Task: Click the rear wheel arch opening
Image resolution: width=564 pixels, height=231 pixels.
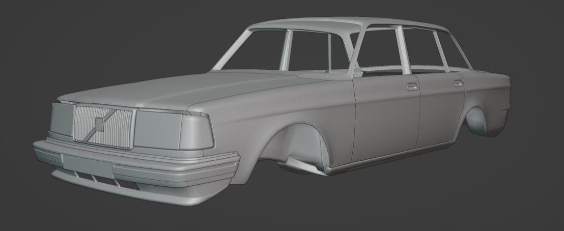Action: (x=475, y=121)
